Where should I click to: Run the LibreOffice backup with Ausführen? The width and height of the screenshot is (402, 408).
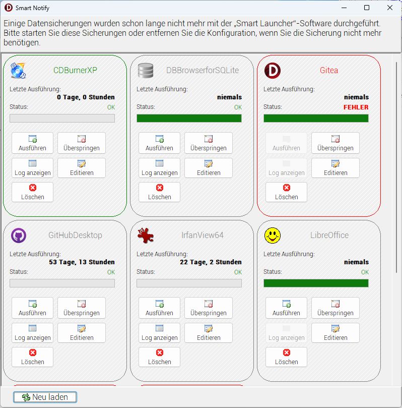pyautogui.click(x=286, y=308)
